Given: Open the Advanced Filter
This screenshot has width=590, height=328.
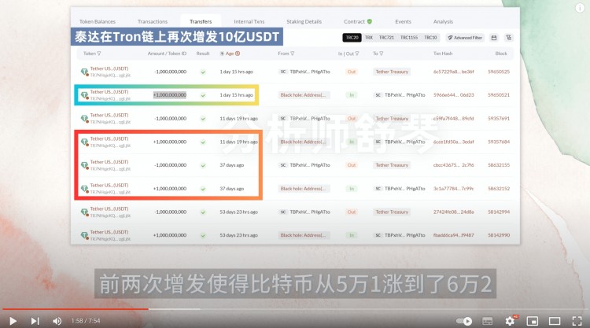Looking at the screenshot, I should [x=465, y=38].
